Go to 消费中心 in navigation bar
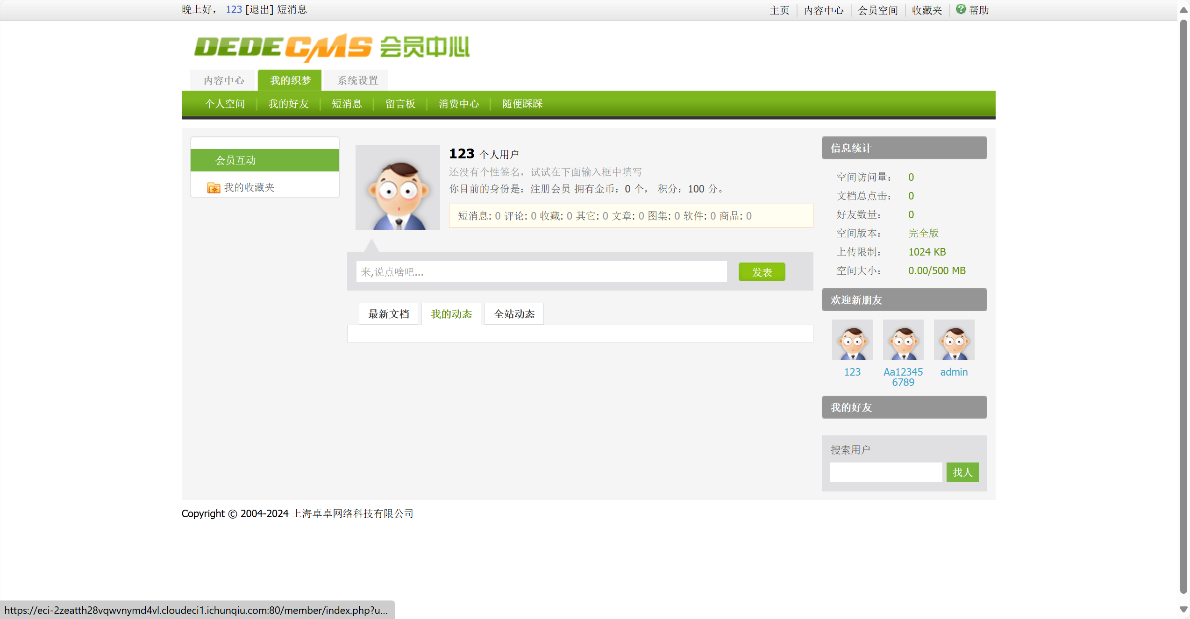This screenshot has width=1190, height=619. [x=458, y=104]
